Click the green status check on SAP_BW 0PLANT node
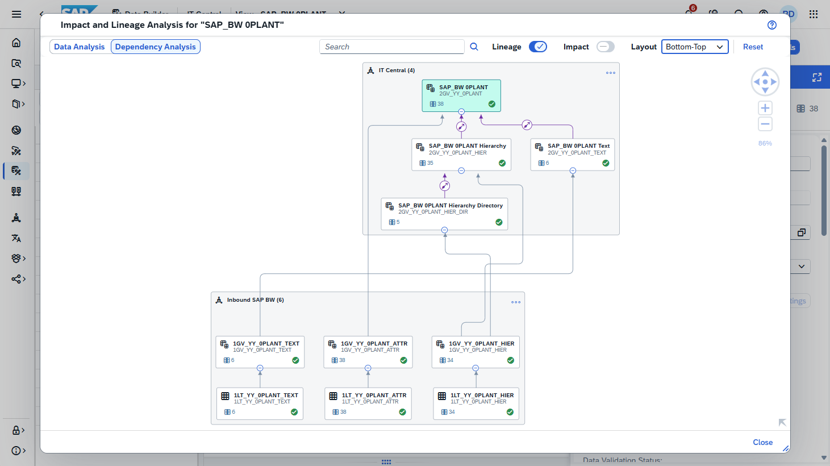The width and height of the screenshot is (830, 466). (x=492, y=104)
